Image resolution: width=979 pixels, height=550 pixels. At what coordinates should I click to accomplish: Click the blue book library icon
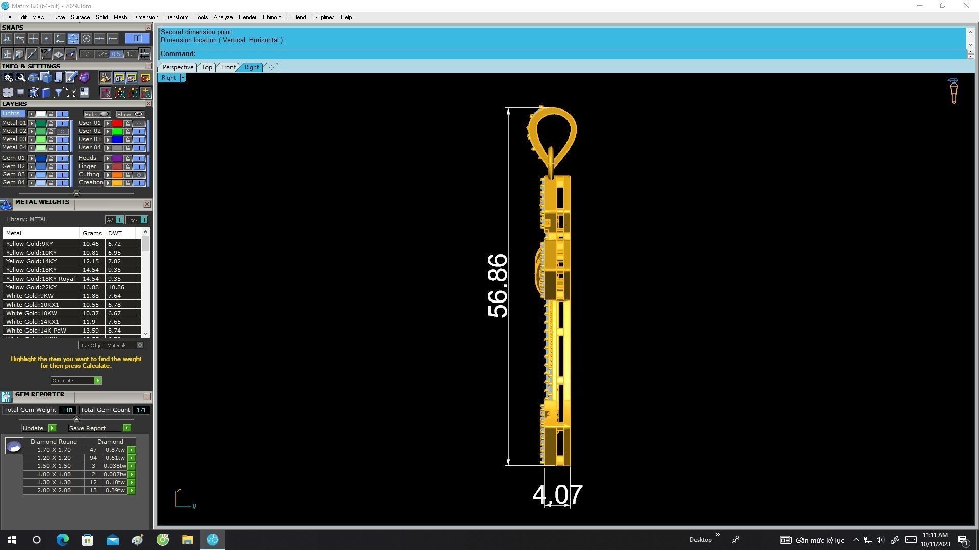click(46, 92)
